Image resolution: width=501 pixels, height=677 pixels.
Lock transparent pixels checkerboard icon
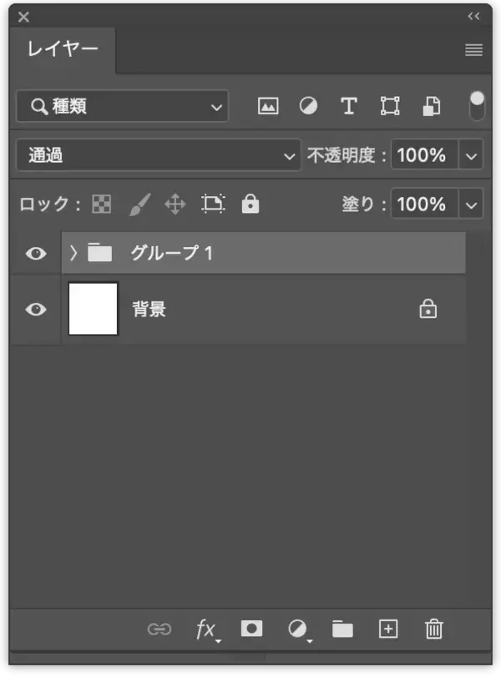tap(102, 204)
